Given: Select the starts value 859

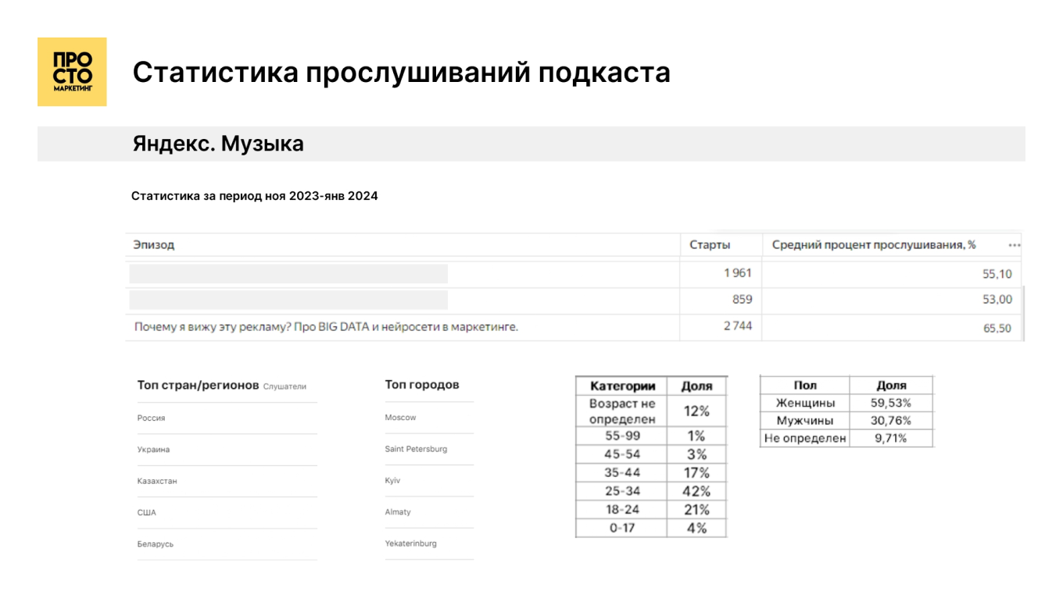Looking at the screenshot, I should tap(743, 300).
